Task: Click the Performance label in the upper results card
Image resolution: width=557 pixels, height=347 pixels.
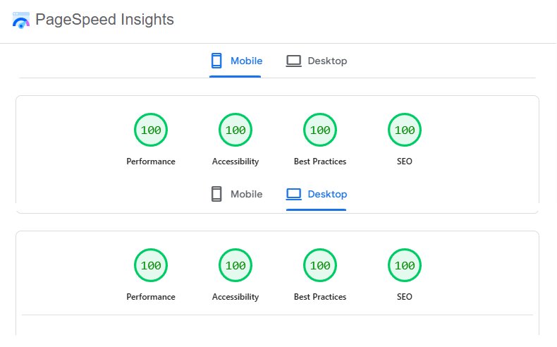Action: 151,162
